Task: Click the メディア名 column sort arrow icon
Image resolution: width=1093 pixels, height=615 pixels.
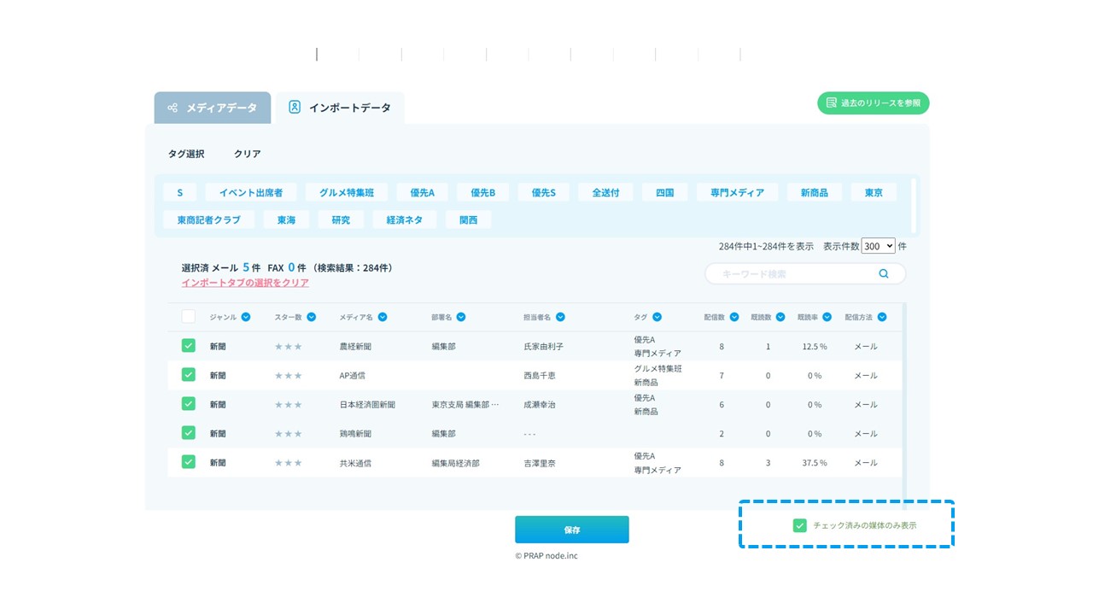Action: [383, 317]
